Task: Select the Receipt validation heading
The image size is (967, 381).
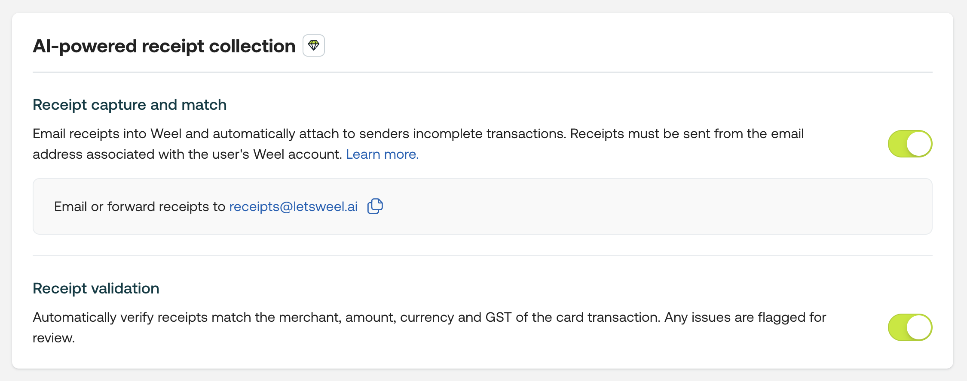Action: point(96,288)
